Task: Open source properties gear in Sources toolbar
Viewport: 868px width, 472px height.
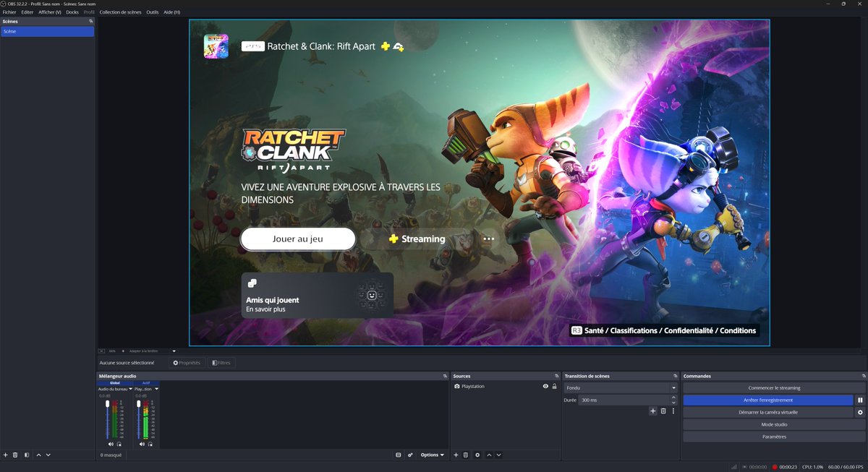Action: 477,455
